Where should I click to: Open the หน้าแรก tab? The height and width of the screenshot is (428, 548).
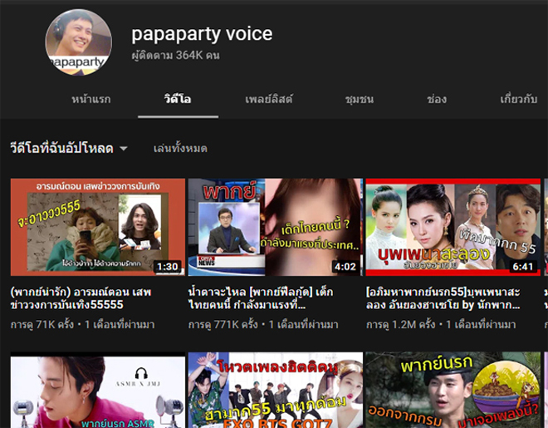[92, 99]
